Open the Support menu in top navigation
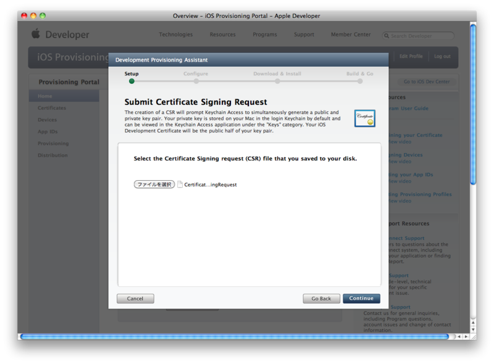The height and width of the screenshot is (364, 494). [x=304, y=35]
